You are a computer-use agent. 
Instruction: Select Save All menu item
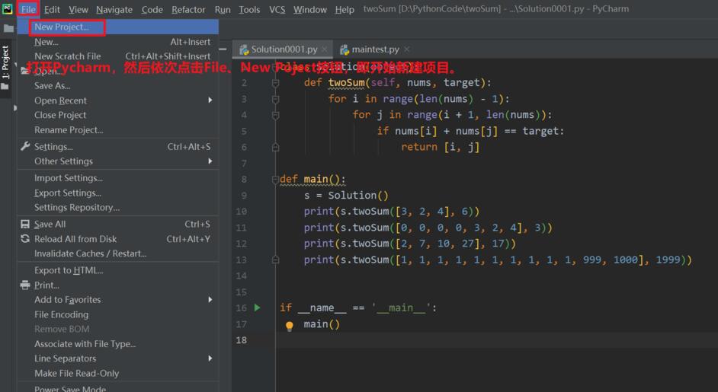coord(117,224)
